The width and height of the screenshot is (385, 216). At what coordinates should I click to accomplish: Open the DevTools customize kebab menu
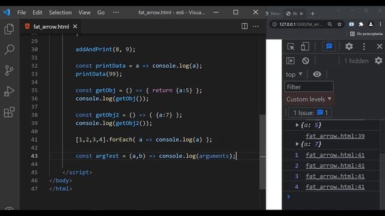point(364,46)
